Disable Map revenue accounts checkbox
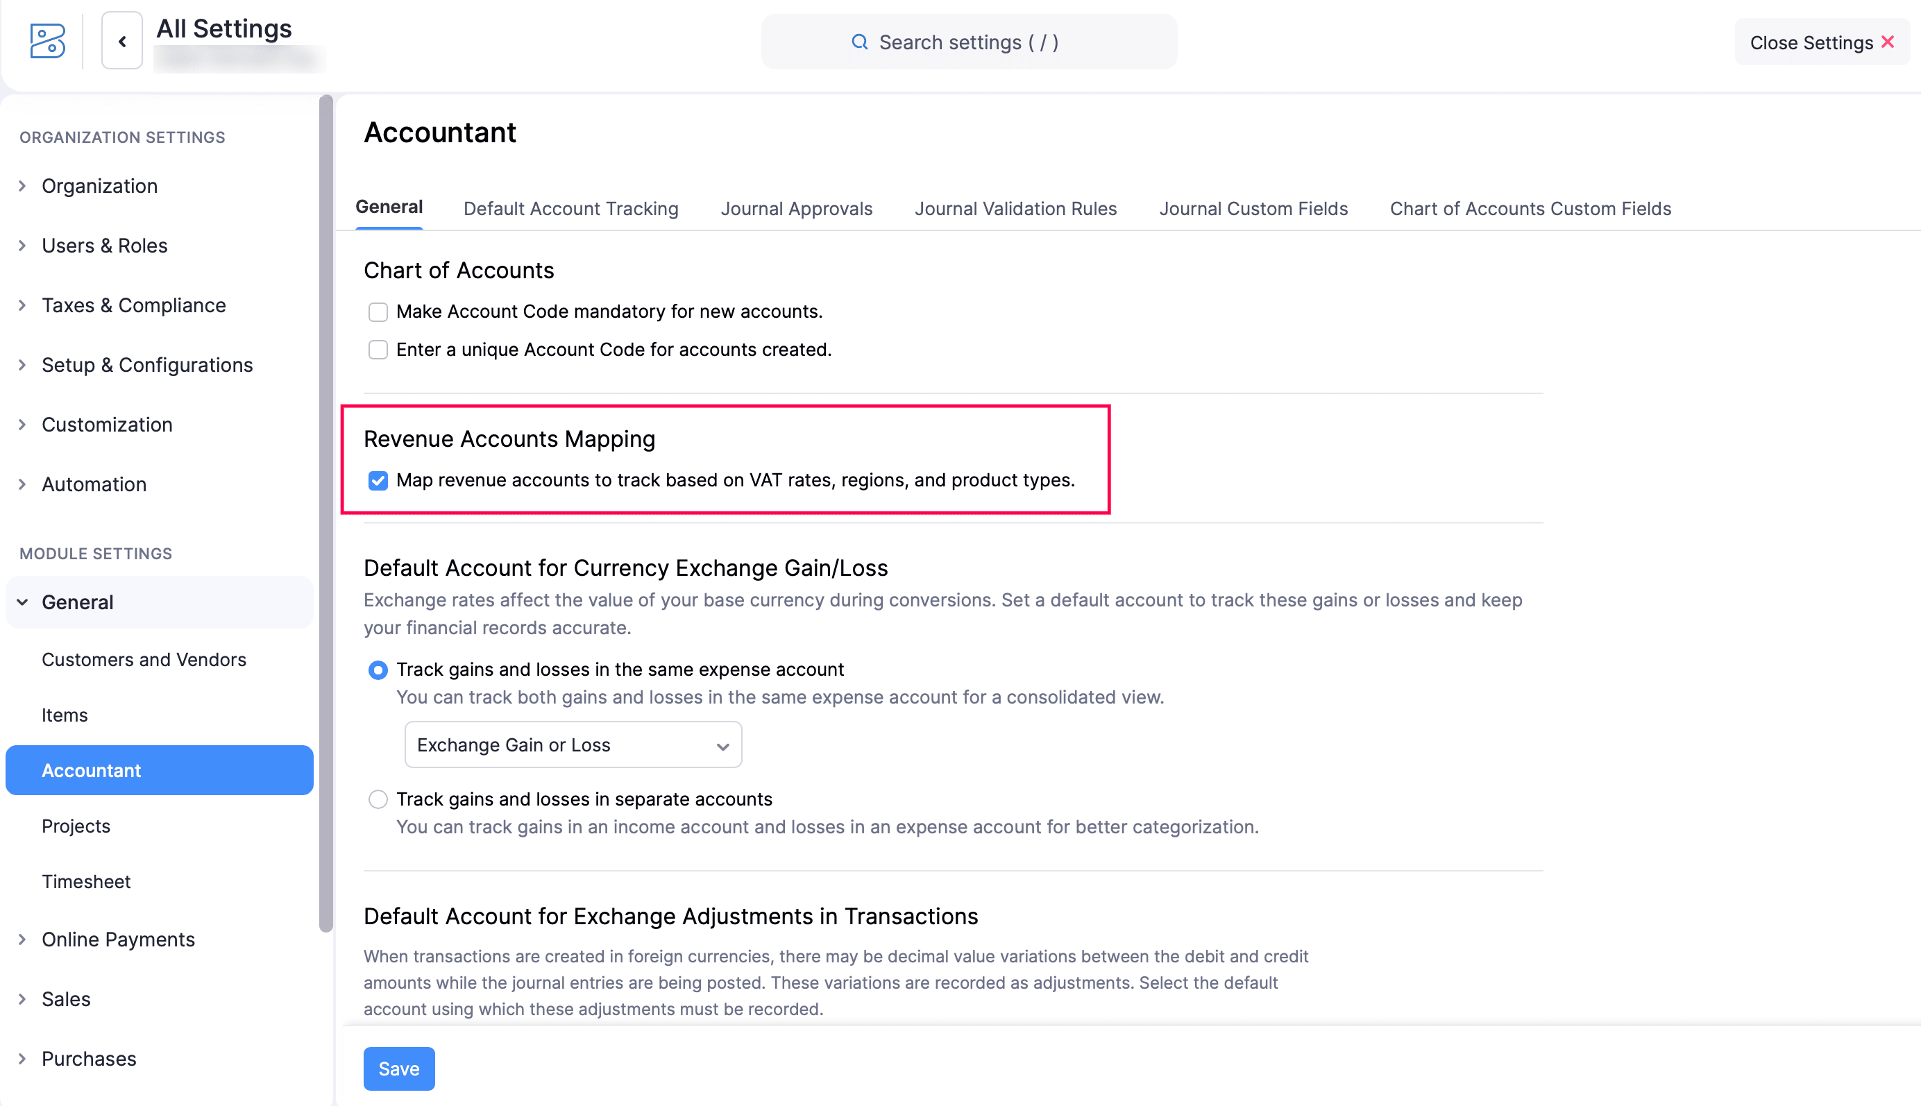This screenshot has width=1921, height=1106. 378,480
